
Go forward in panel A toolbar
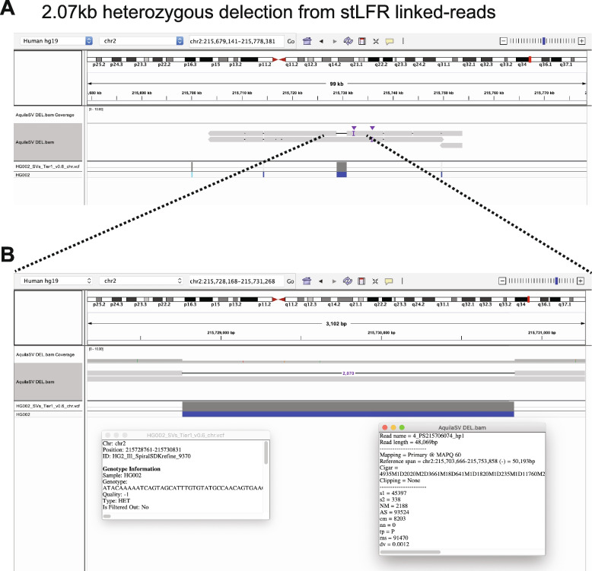335,41
